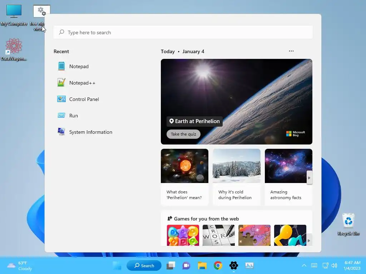
Task: Click the search panel's text field
Action: [183, 32]
